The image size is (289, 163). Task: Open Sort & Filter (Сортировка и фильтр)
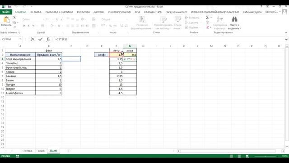pos(220,23)
